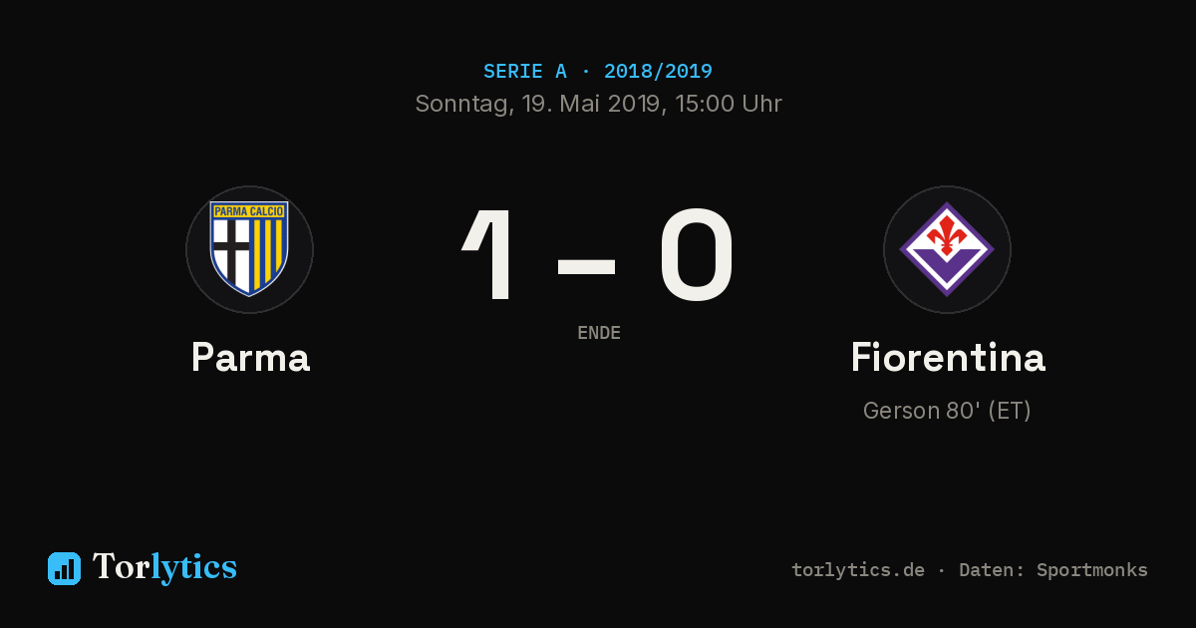Viewport: 1196px width, 628px height.
Task: Click the Fiorentina team name
Action: (948, 358)
